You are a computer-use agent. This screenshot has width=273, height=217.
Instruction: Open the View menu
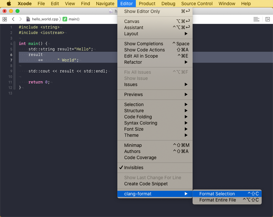[x=70, y=4]
